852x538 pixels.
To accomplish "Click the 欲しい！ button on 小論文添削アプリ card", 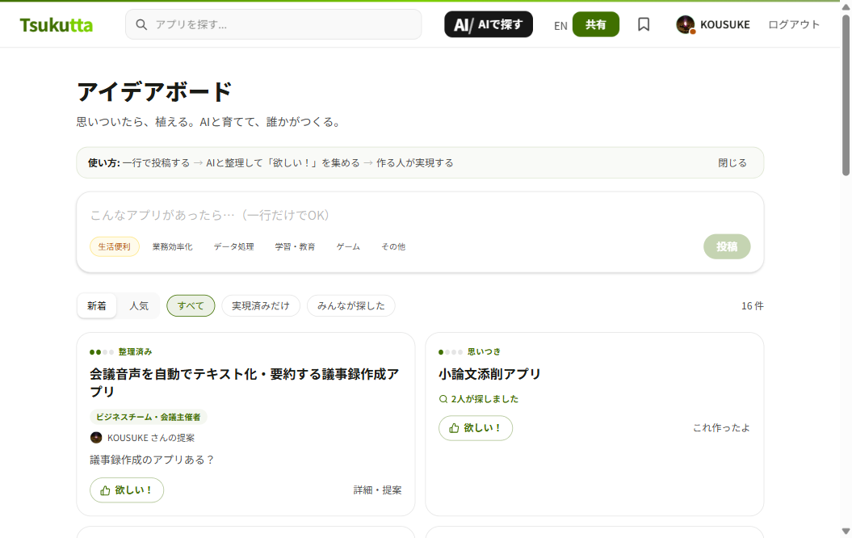I will click(476, 428).
